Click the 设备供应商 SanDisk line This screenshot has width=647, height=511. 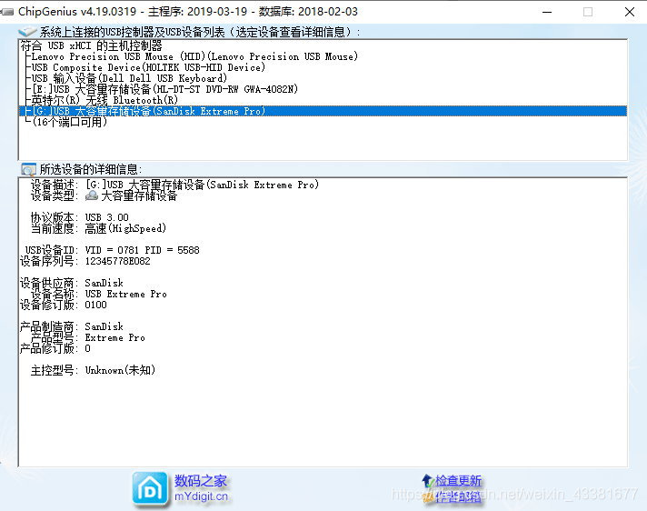pos(72,283)
